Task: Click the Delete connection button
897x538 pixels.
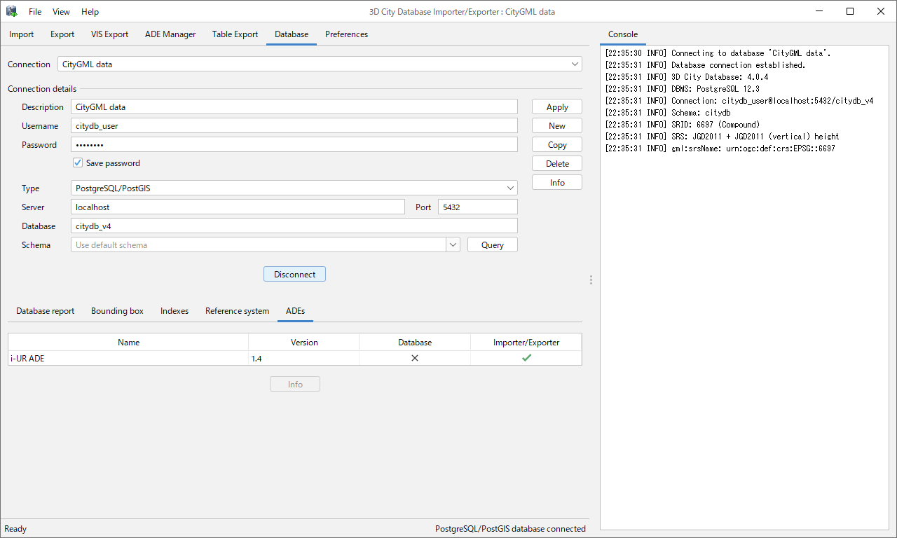Action: (x=557, y=163)
